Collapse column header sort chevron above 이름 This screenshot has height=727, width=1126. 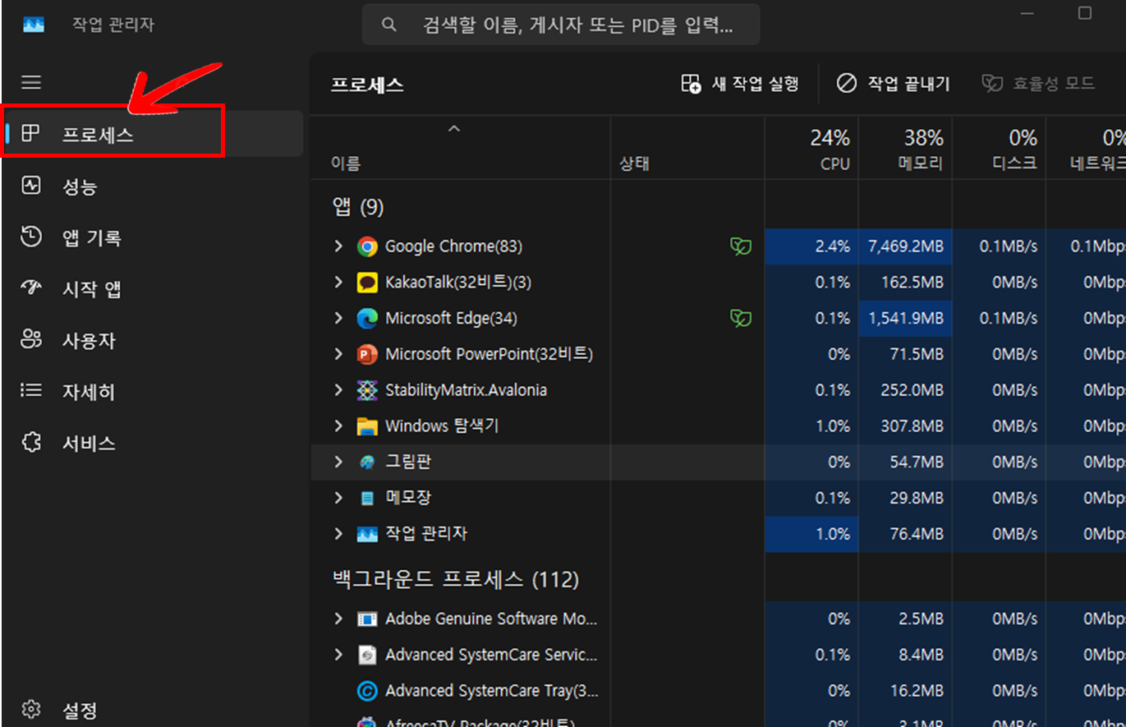pyautogui.click(x=453, y=129)
